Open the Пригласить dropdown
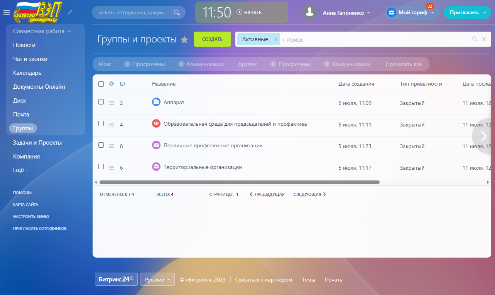 pos(467,12)
